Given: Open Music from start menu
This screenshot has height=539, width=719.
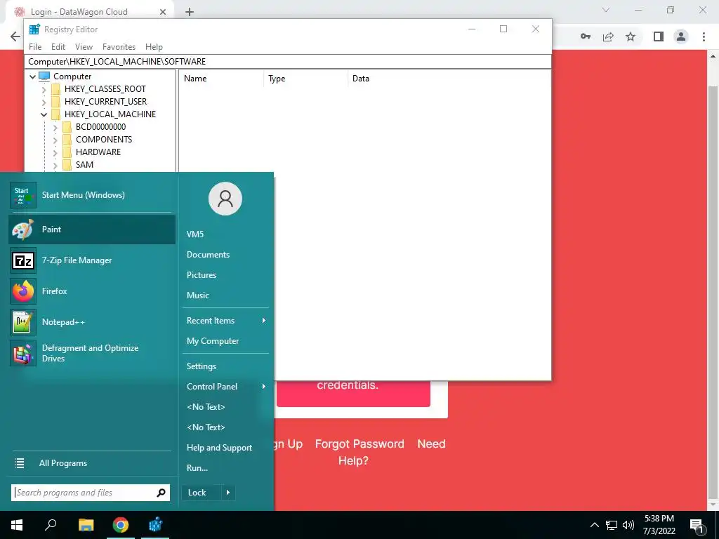Looking at the screenshot, I should point(197,295).
